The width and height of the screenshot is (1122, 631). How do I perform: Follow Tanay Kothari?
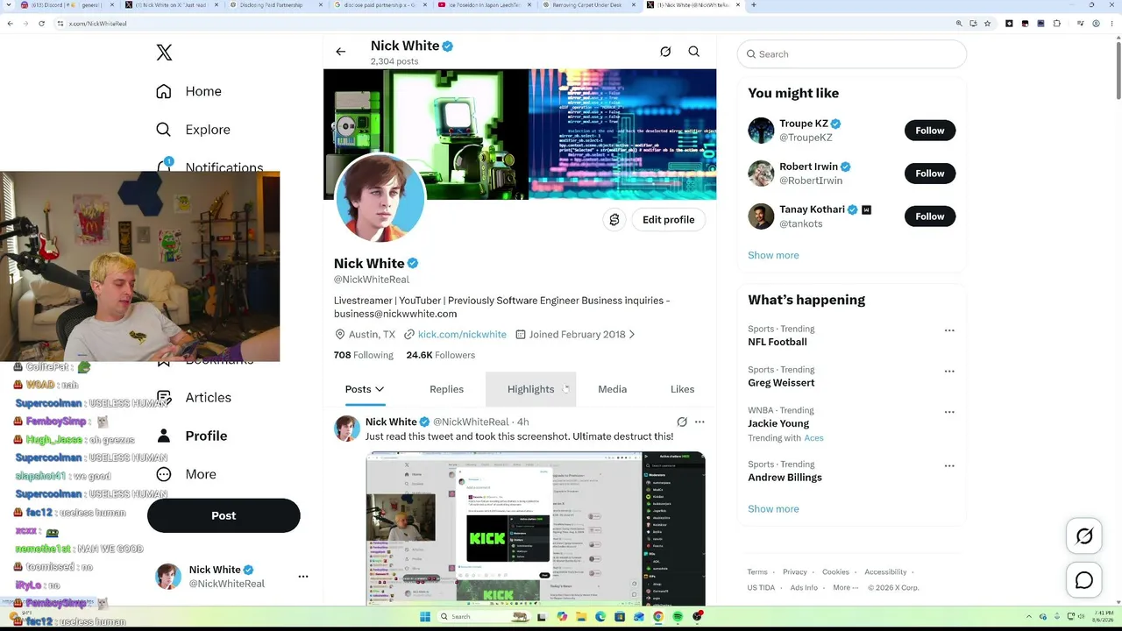pyautogui.click(x=930, y=216)
